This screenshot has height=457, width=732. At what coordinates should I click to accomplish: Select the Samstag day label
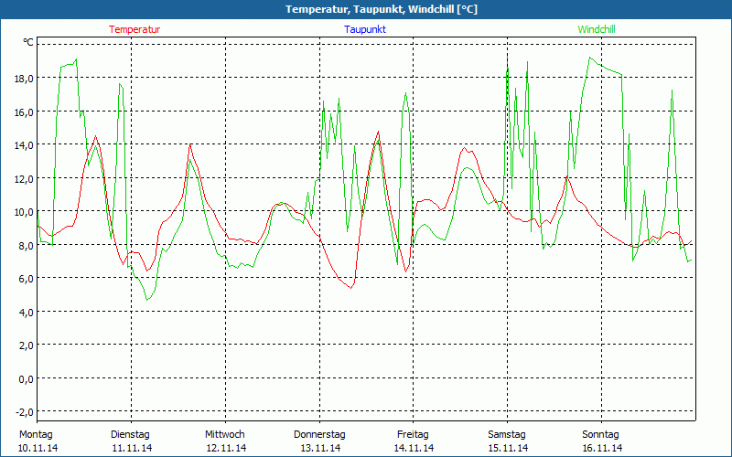pyautogui.click(x=507, y=434)
